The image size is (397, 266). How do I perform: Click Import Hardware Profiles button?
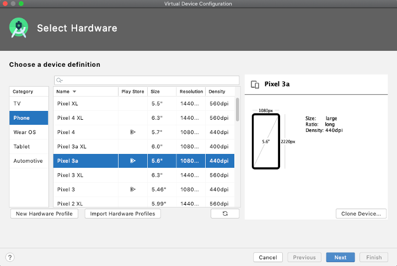coord(122,214)
